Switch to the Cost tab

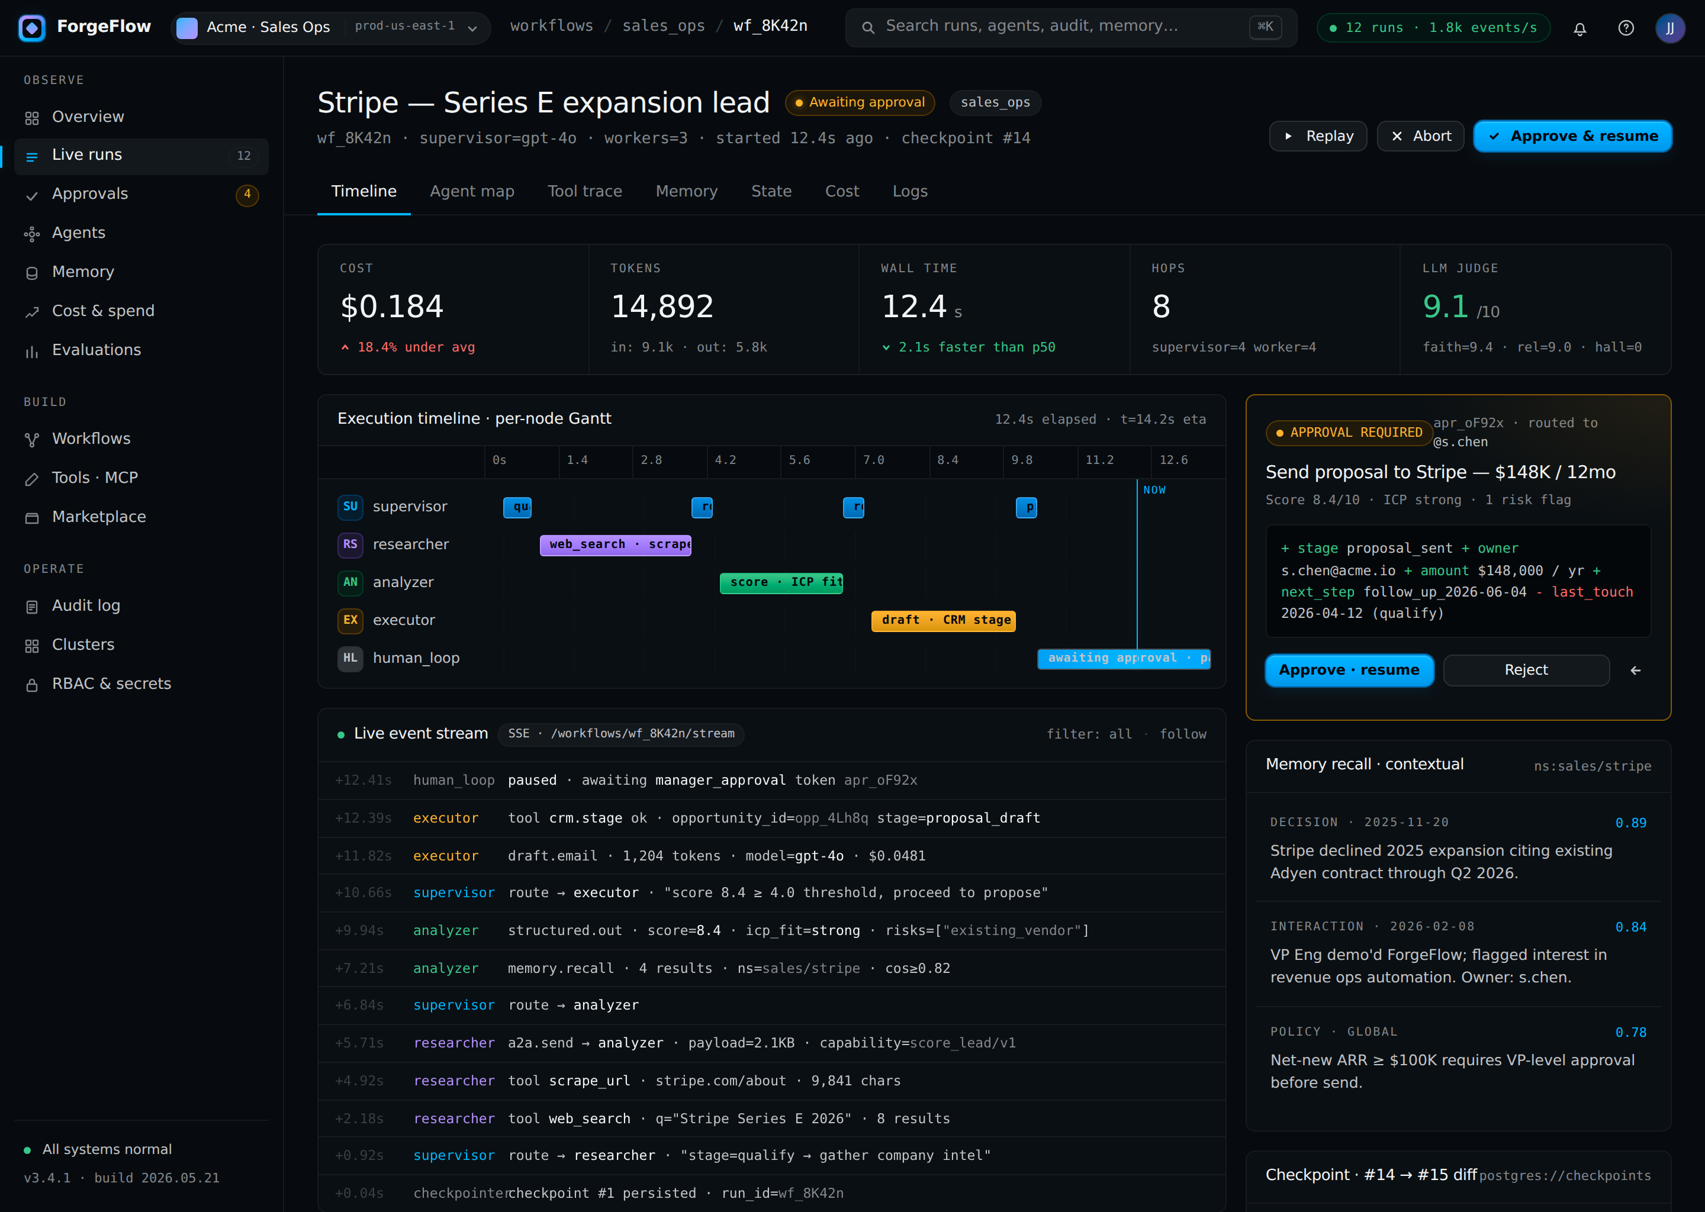click(842, 192)
